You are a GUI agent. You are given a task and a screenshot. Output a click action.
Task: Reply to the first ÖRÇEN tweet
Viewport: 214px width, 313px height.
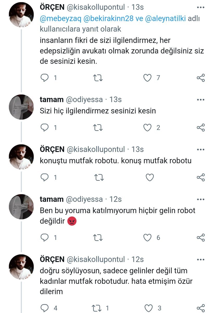(45, 77)
